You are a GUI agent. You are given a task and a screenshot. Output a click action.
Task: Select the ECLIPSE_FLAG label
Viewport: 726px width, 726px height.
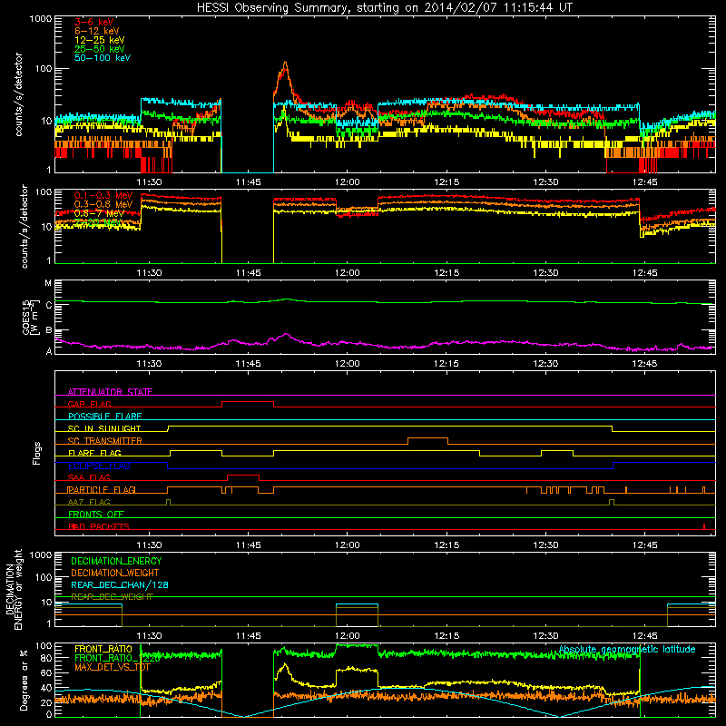pos(99,466)
